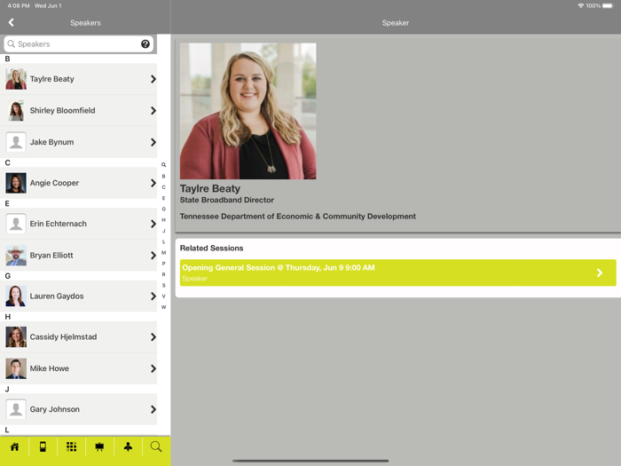Screen dimensions: 621x466
Task: Tap the chevron beside Jake Bynum
Action: click(x=153, y=142)
